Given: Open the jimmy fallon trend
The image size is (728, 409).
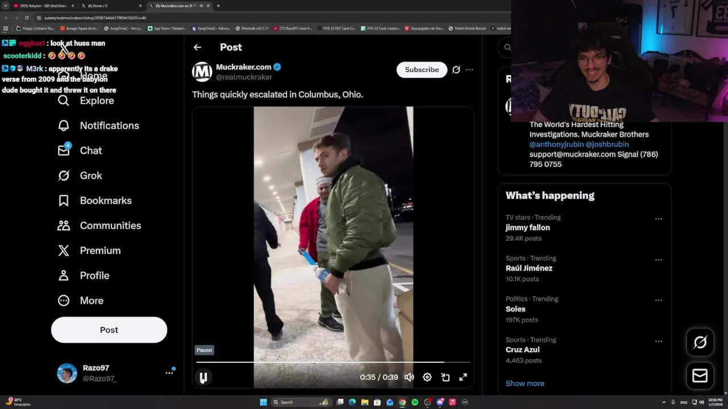Looking at the screenshot, I should pos(528,228).
